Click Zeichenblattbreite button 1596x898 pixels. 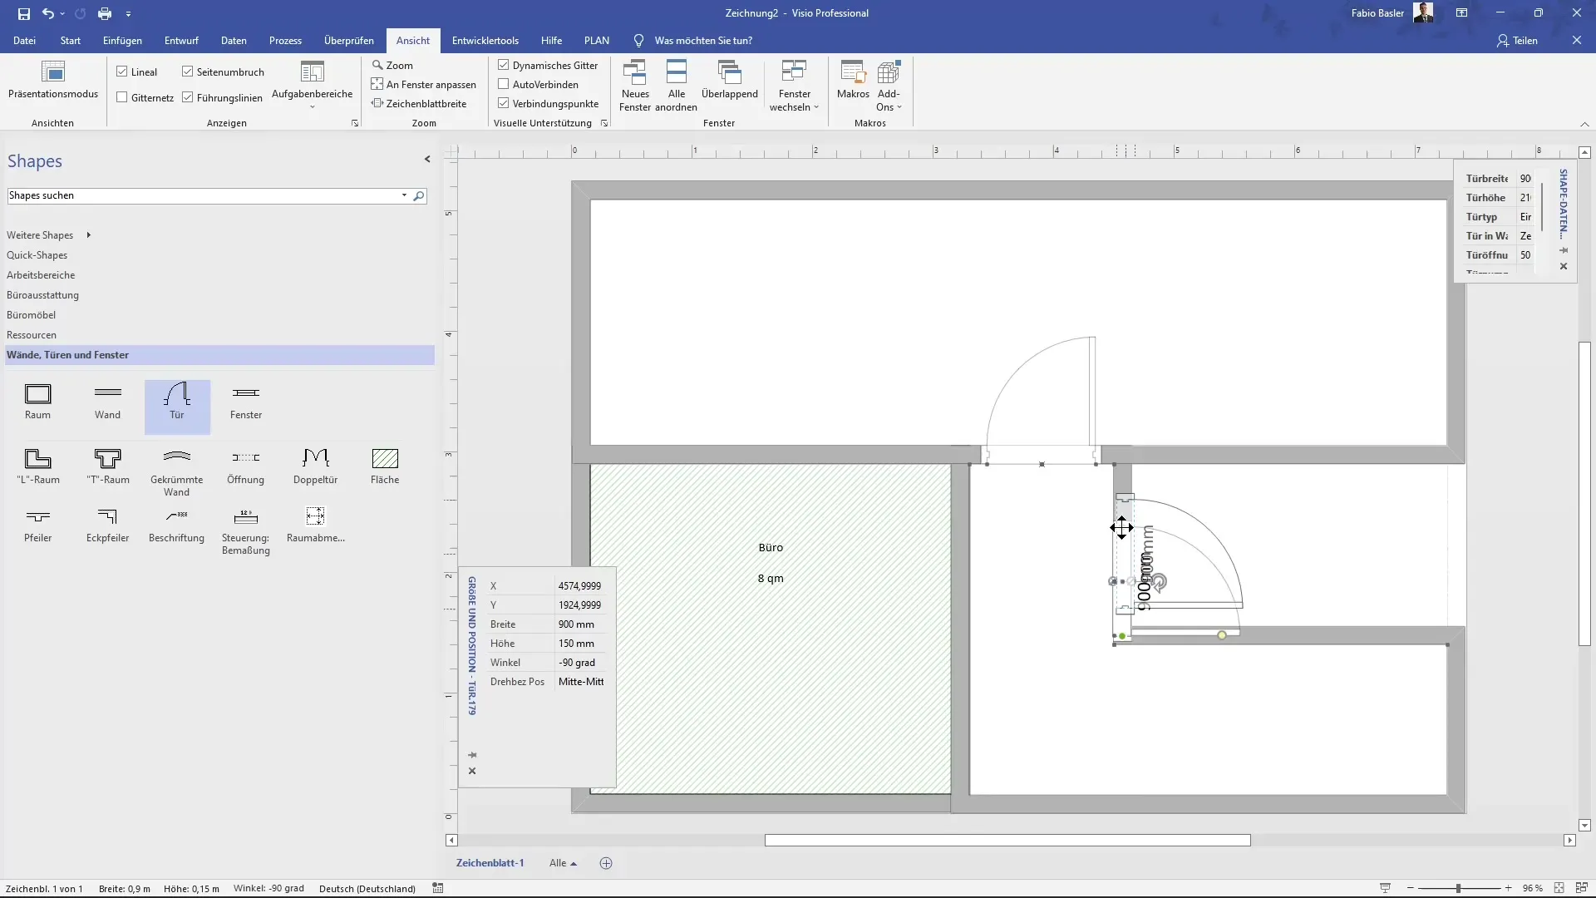(x=419, y=103)
